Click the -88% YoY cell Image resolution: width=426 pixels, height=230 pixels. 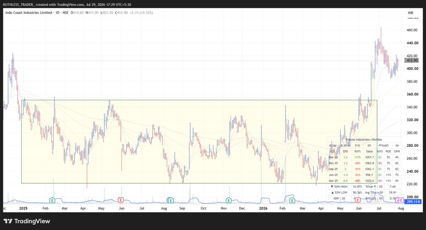click(x=357, y=181)
